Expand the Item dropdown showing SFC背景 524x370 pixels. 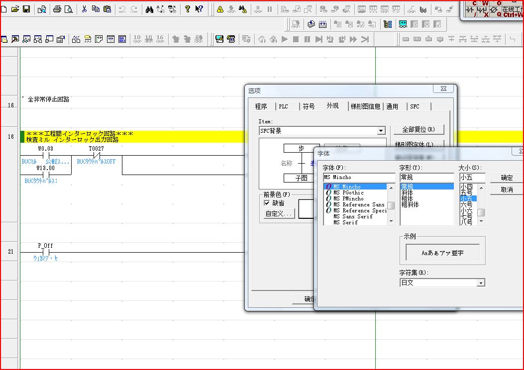pyautogui.click(x=381, y=131)
